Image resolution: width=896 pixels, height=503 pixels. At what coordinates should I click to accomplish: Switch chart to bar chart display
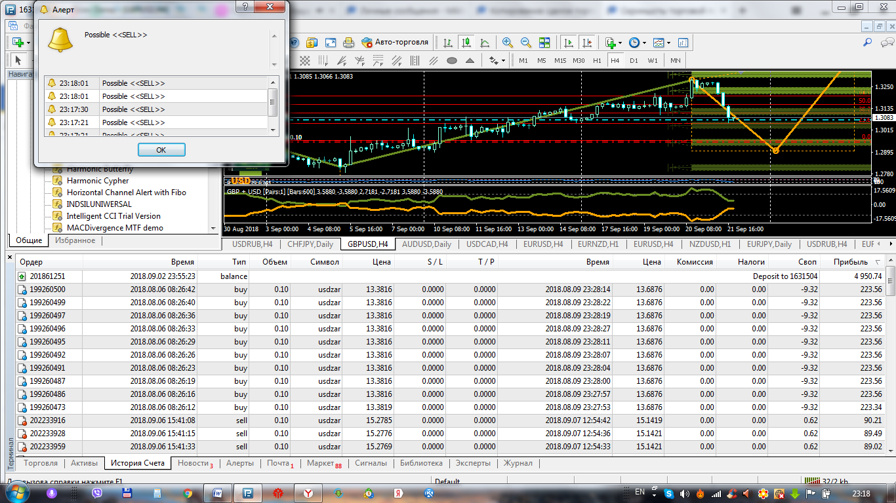click(x=448, y=42)
